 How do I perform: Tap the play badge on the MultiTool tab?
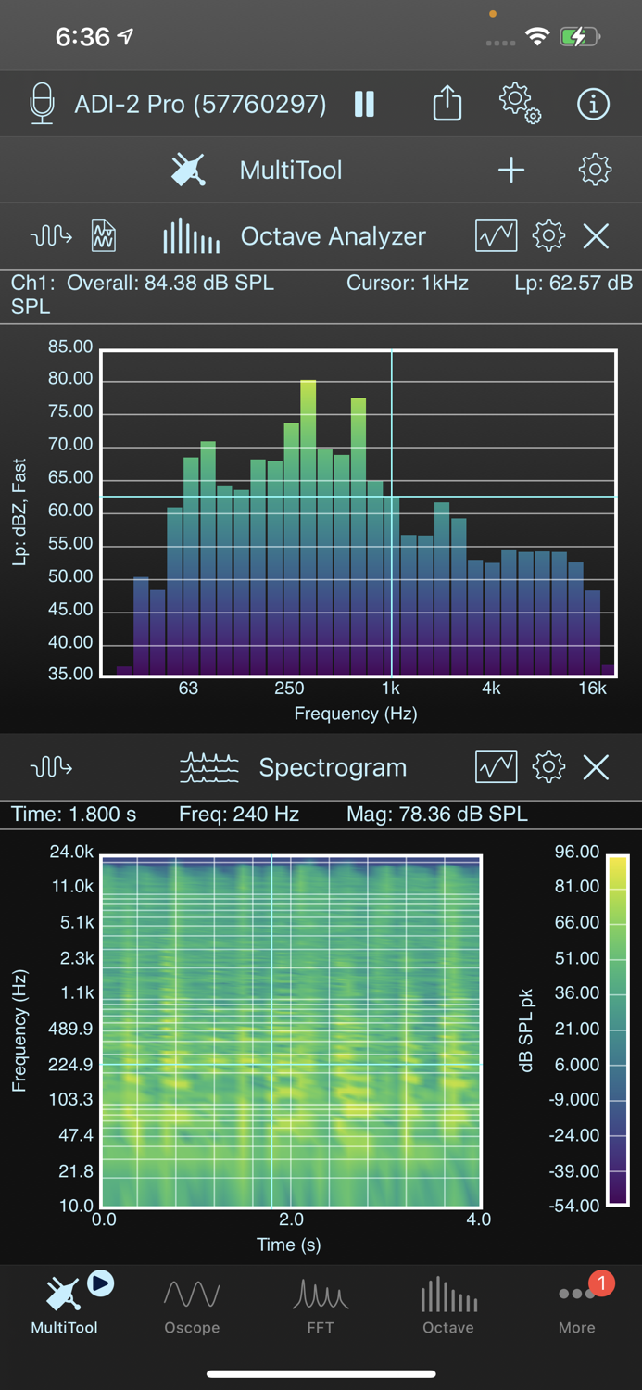point(98,1284)
